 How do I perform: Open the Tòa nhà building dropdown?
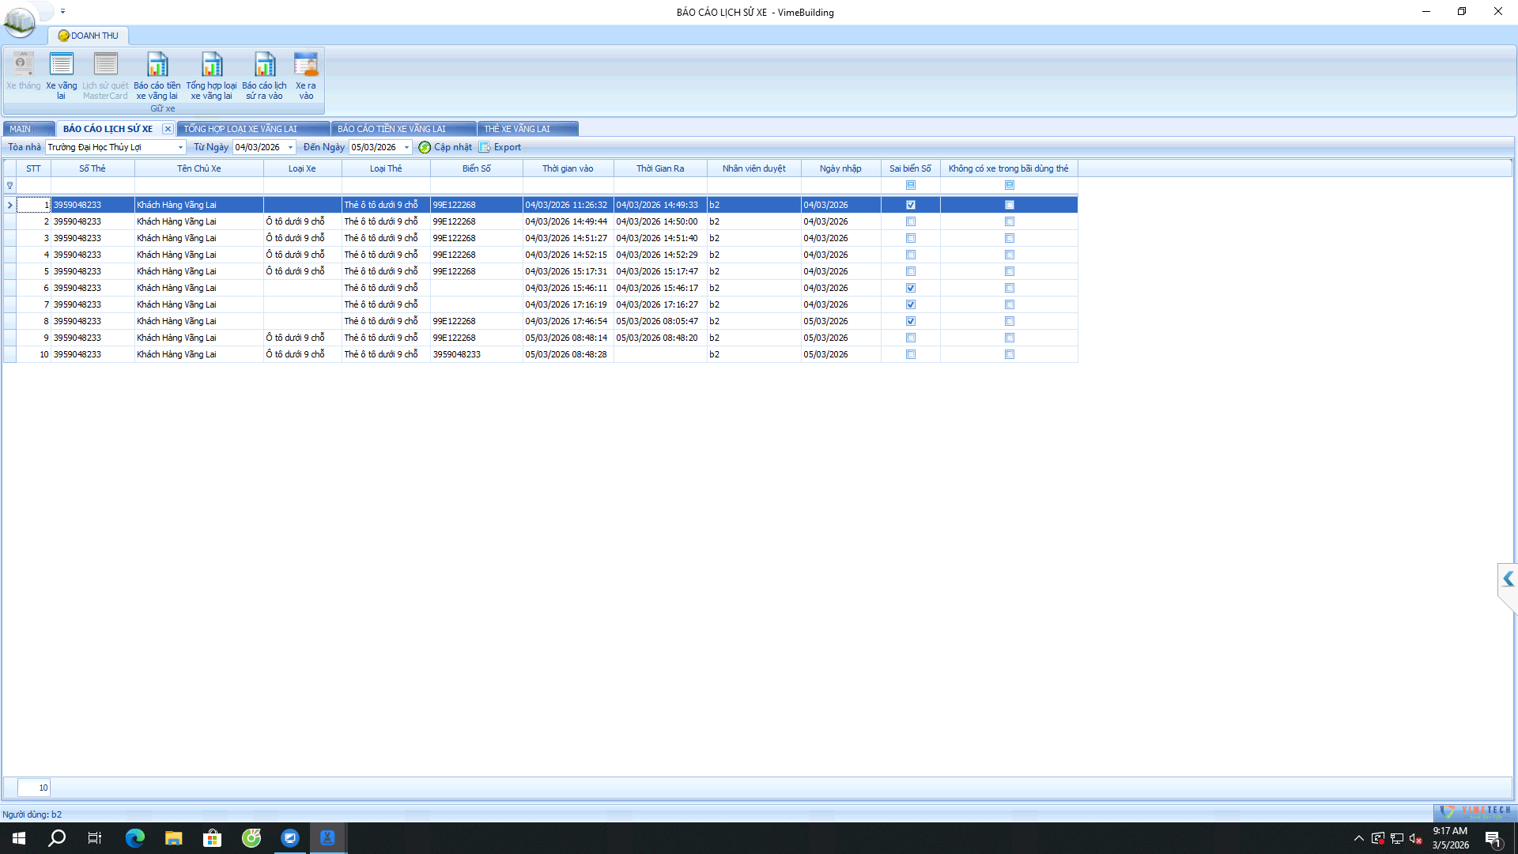pos(180,148)
